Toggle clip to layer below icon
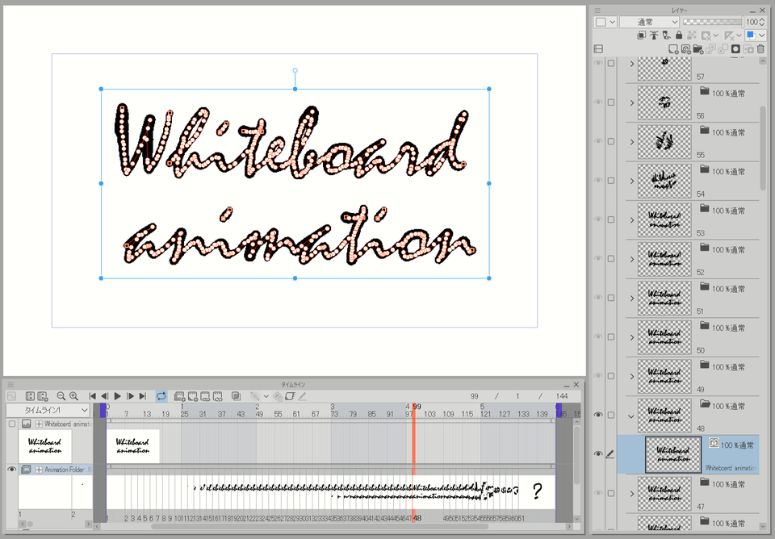Viewport: 775px width, 539px height. click(x=642, y=35)
